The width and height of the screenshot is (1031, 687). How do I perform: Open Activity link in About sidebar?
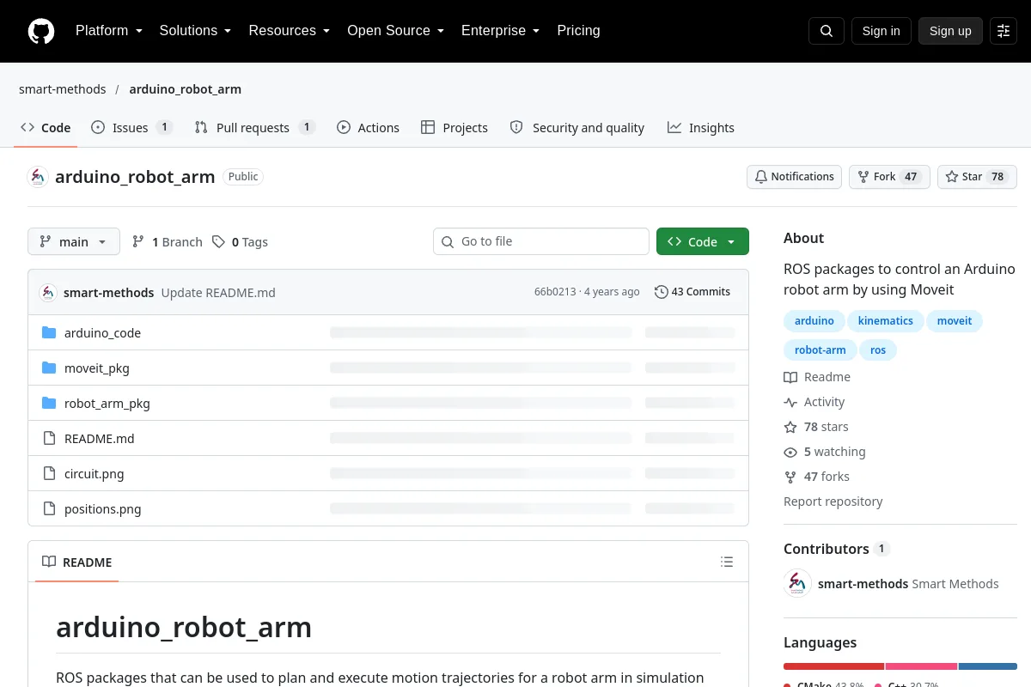click(x=814, y=402)
